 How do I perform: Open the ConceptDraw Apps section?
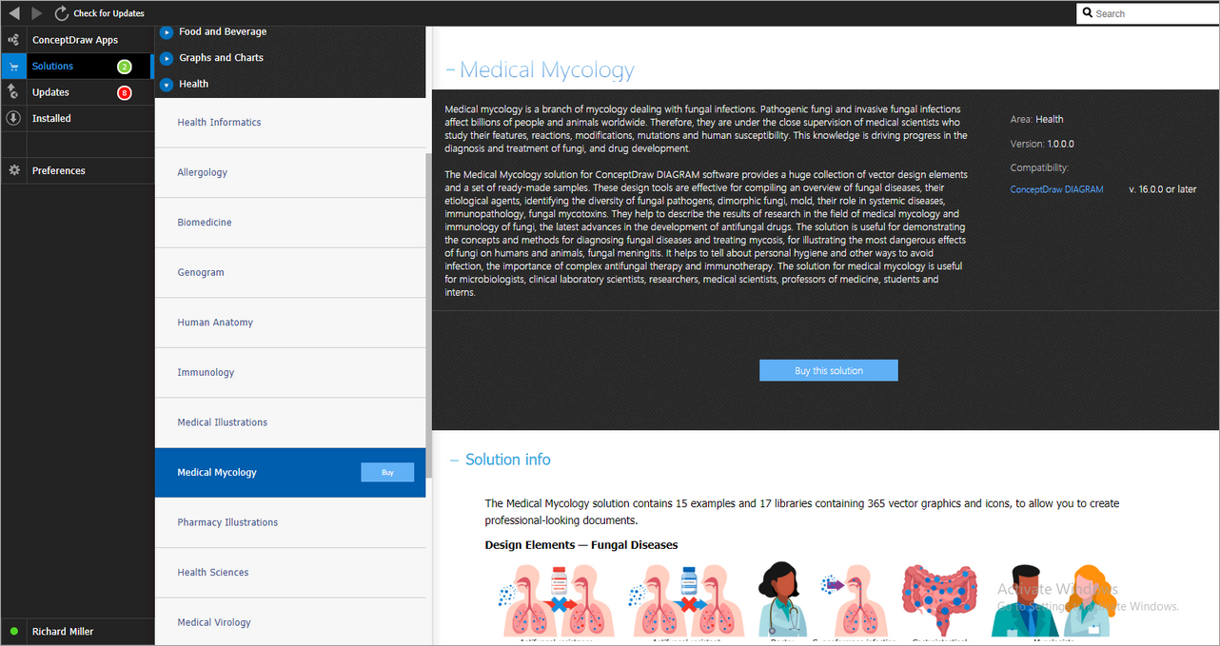75,40
